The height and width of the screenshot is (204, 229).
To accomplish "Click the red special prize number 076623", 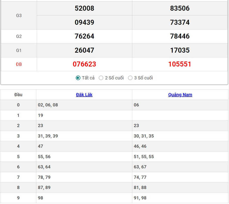I will coord(84,64).
